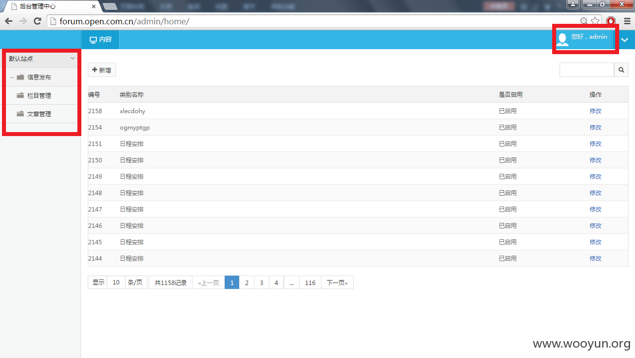Image resolution: width=635 pixels, height=358 pixels.
Task: Click the browser back arrow
Action: point(8,21)
